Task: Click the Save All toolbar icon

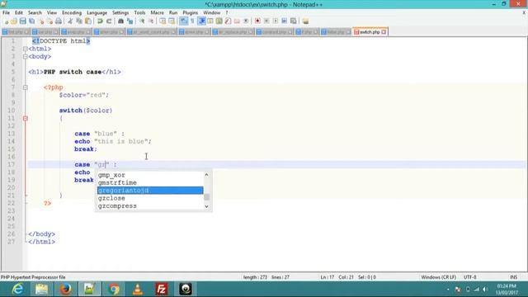Action: (31, 21)
